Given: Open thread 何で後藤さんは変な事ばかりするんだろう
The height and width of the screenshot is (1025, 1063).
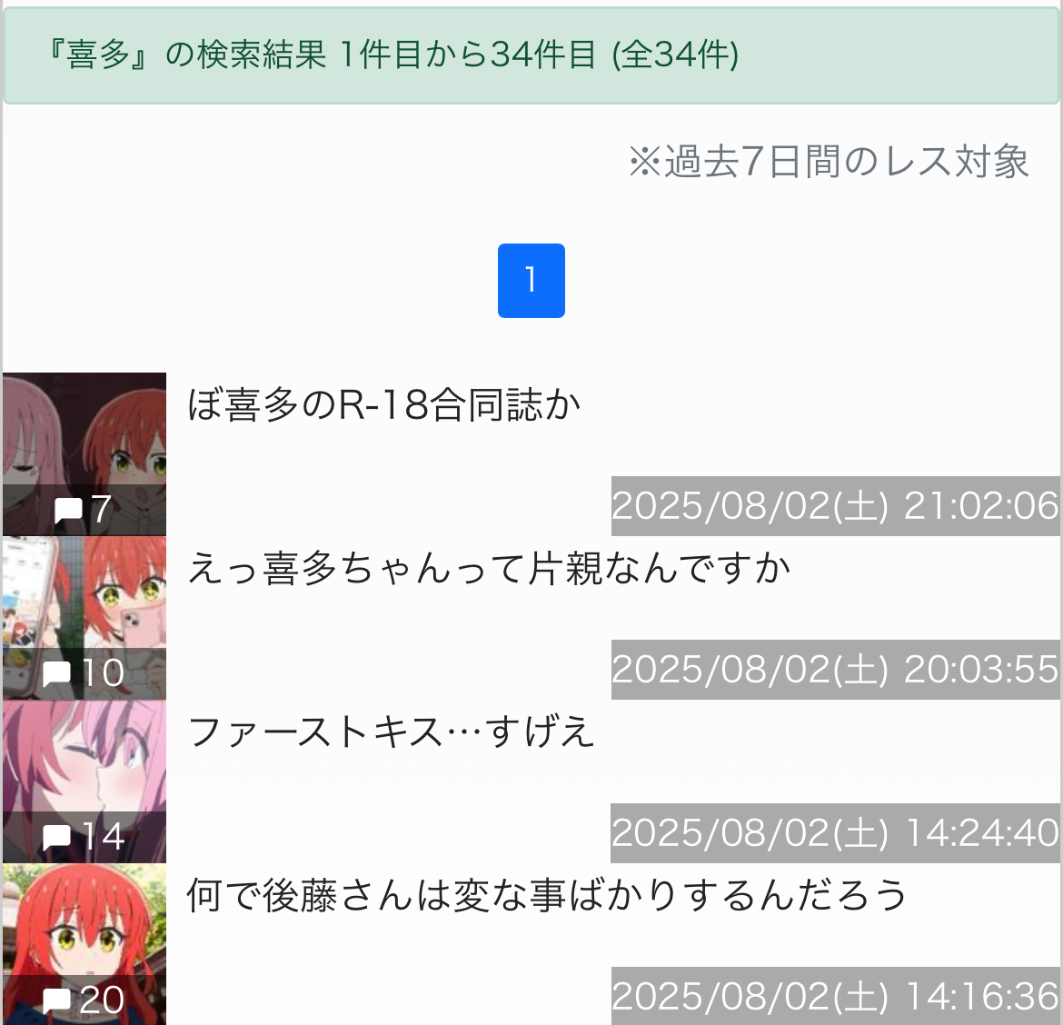Looking at the screenshot, I should point(546,896).
